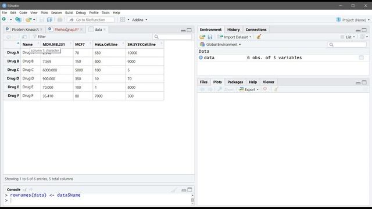Expand the data object arrow icon

[x=201, y=57]
